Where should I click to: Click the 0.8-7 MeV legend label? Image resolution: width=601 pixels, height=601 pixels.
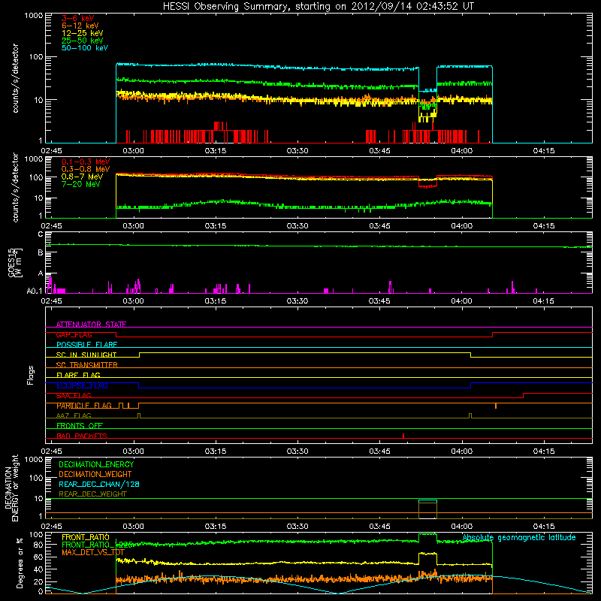(82, 177)
